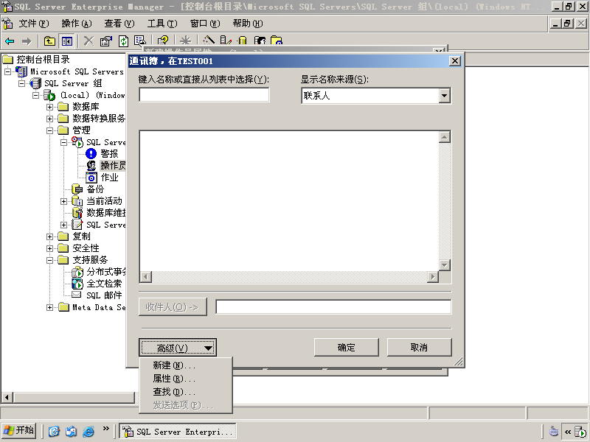The image size is (590, 442).
Task: Select the 分布式事务 tree node
Action: 106,272
